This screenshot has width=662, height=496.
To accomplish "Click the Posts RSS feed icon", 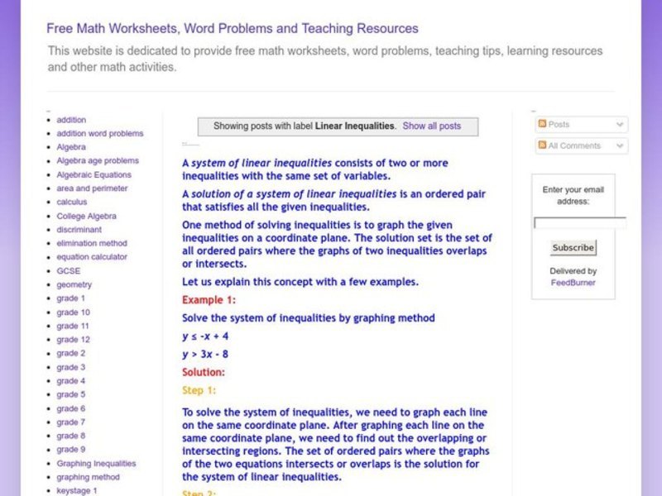I will coord(542,123).
